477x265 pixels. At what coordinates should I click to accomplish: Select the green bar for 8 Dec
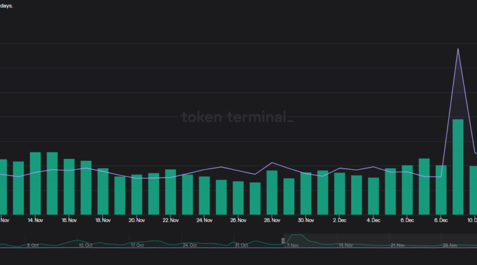point(441,189)
